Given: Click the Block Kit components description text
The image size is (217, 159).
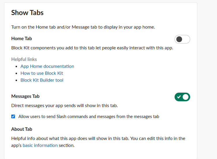Looking at the screenshot, I should click(x=92, y=48).
